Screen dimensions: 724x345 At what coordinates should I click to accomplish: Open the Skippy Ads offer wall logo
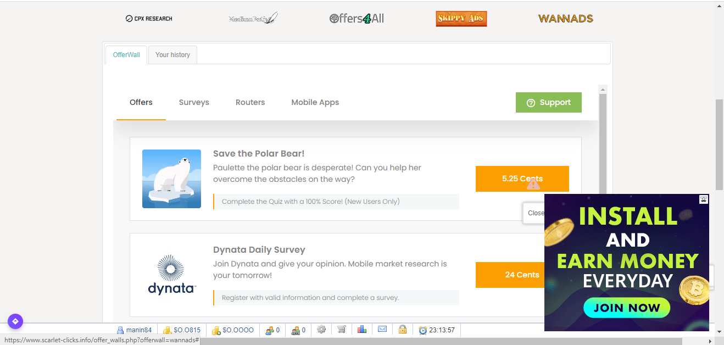click(x=461, y=19)
